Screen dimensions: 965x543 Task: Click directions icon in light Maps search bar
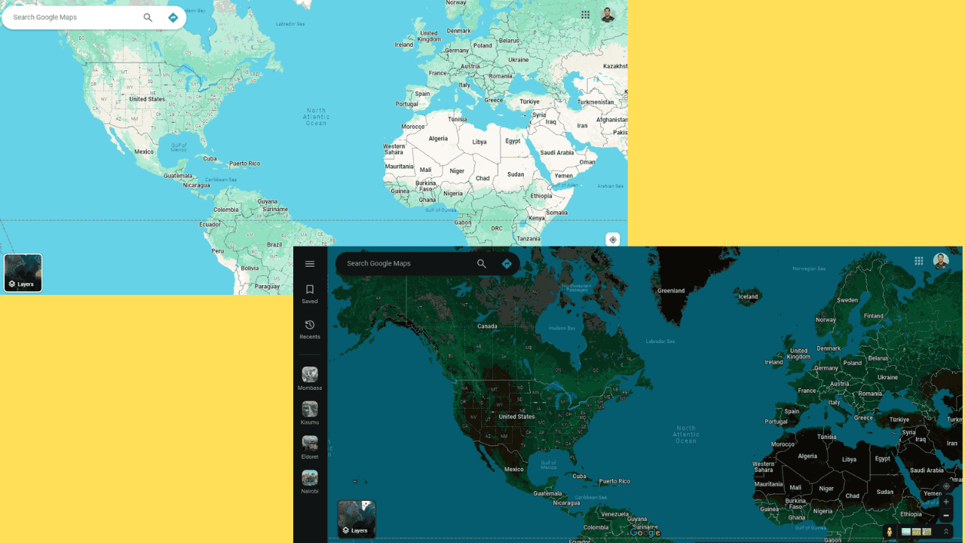click(173, 17)
